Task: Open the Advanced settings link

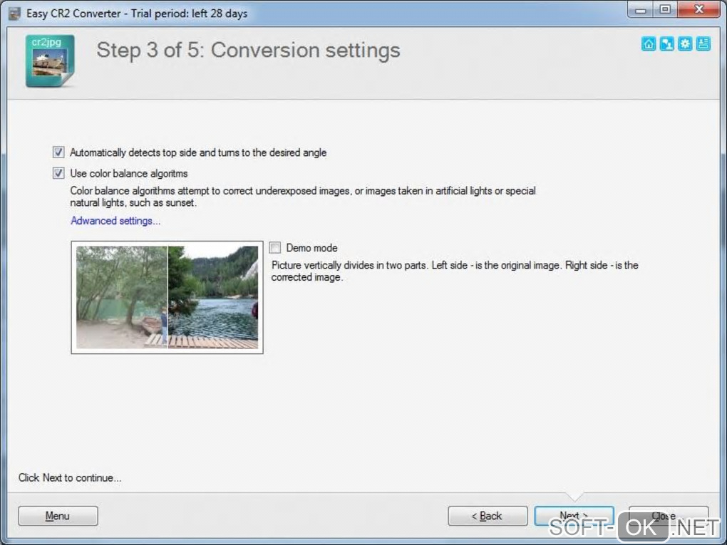Action: point(115,221)
